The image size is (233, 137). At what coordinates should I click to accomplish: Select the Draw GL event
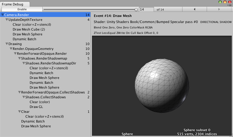[x=36, y=107]
